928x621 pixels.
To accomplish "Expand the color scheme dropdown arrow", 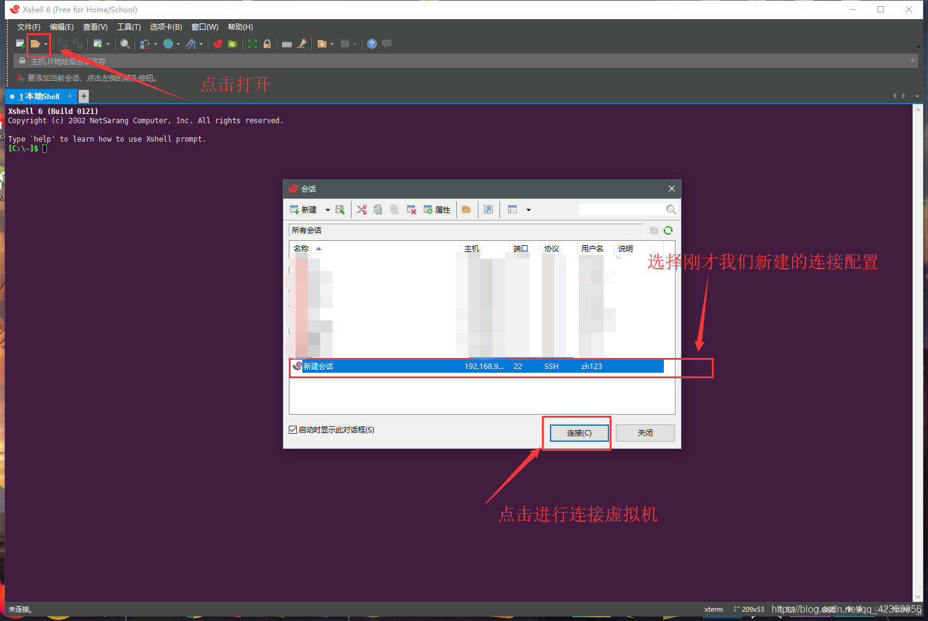I will [155, 44].
